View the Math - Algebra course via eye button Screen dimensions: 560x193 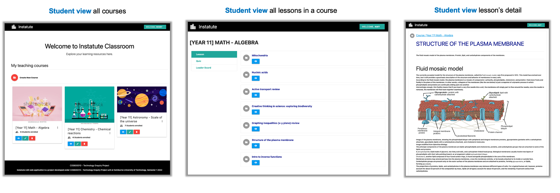[19, 138]
